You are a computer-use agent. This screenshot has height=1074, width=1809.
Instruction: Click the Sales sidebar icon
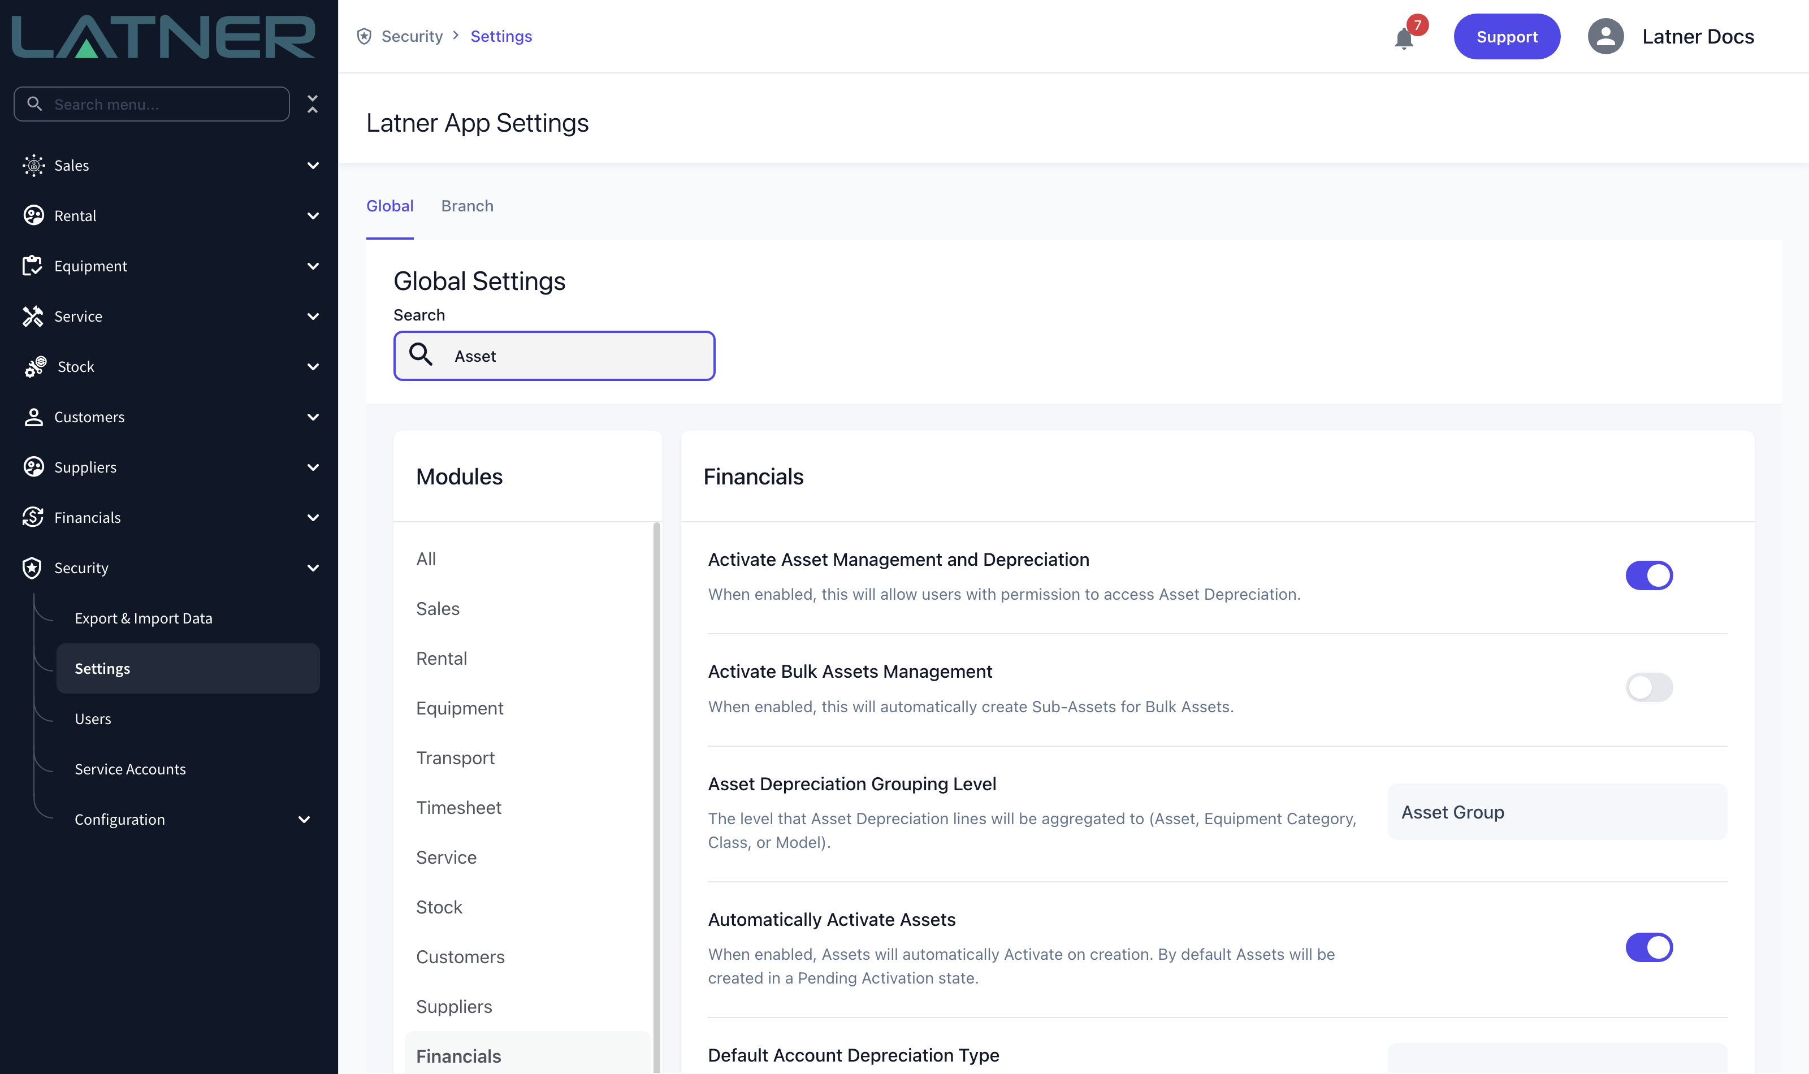33,165
